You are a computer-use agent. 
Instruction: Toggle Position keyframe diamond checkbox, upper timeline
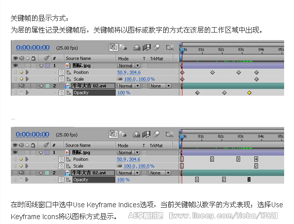[x=21, y=72]
